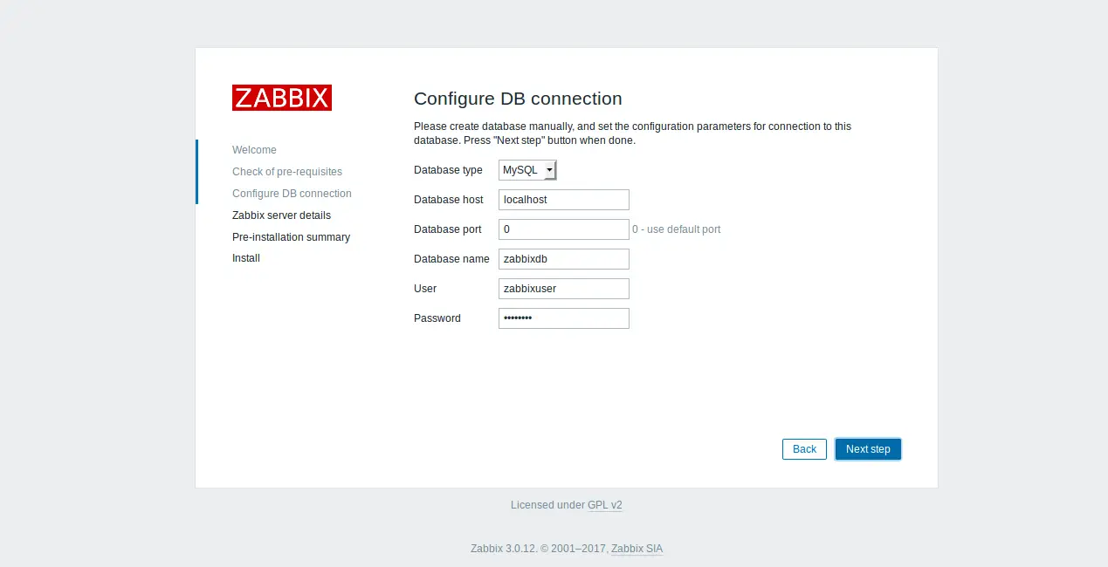1108x567 pixels.
Task: Click the Database port field
Action: coord(564,229)
